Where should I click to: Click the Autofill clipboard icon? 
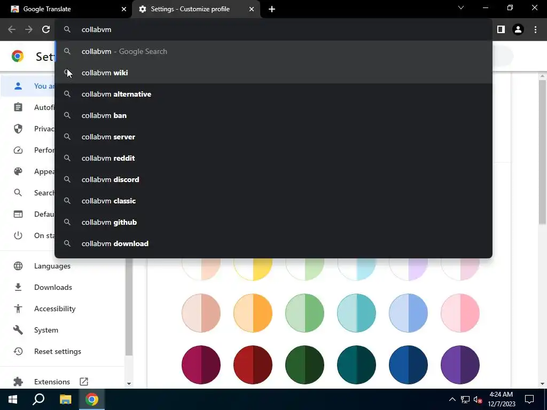[18, 107]
